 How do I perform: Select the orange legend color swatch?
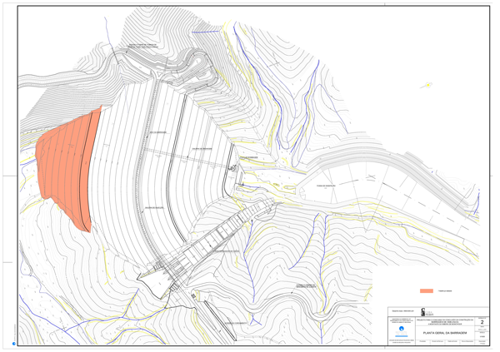(426, 291)
